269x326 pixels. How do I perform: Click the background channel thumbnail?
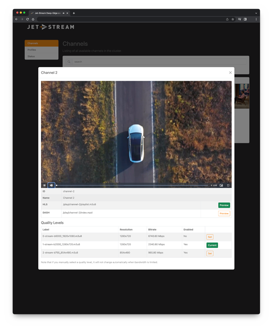(x=242, y=96)
